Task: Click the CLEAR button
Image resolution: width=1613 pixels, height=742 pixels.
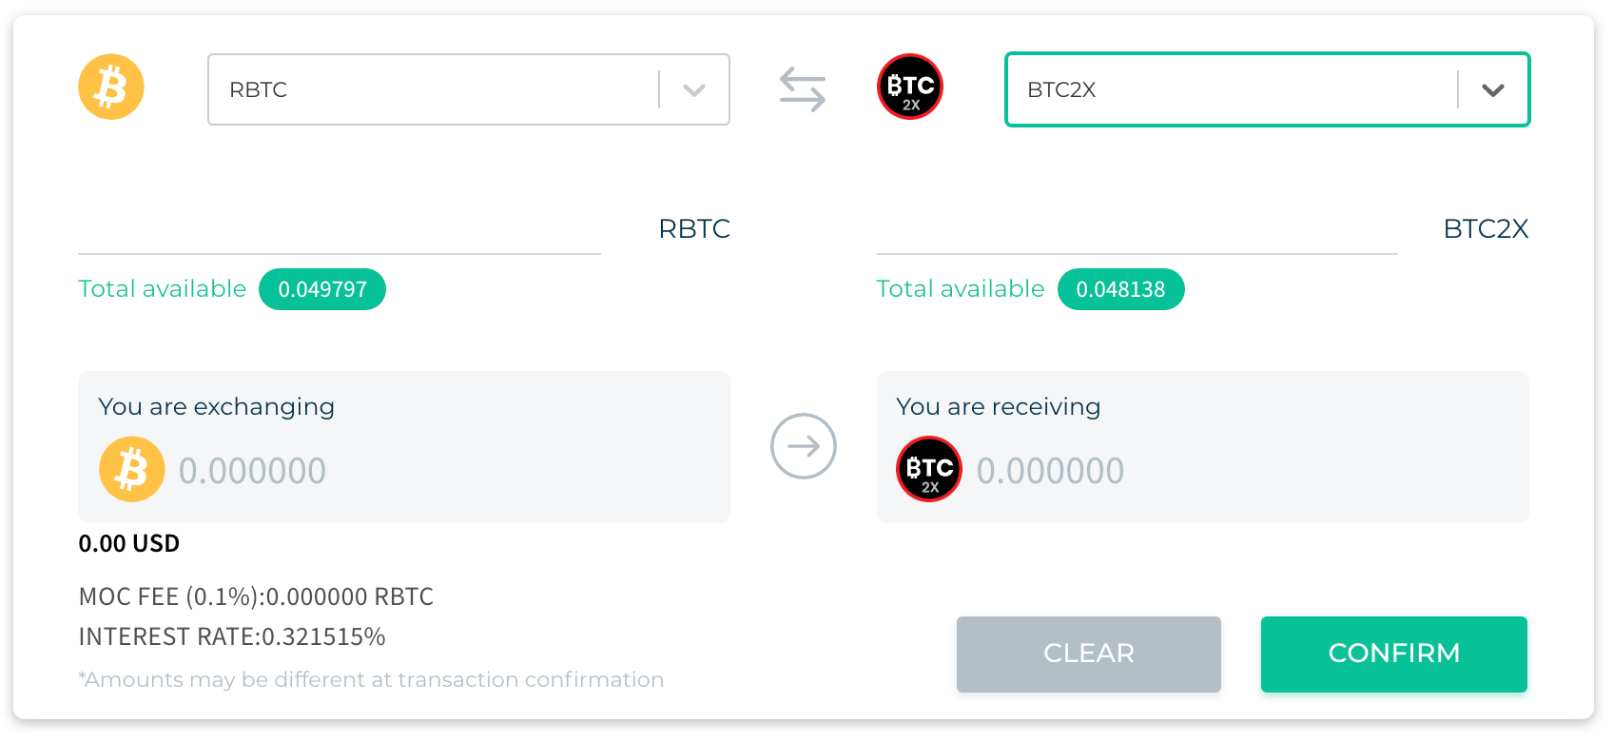Action: (1089, 654)
